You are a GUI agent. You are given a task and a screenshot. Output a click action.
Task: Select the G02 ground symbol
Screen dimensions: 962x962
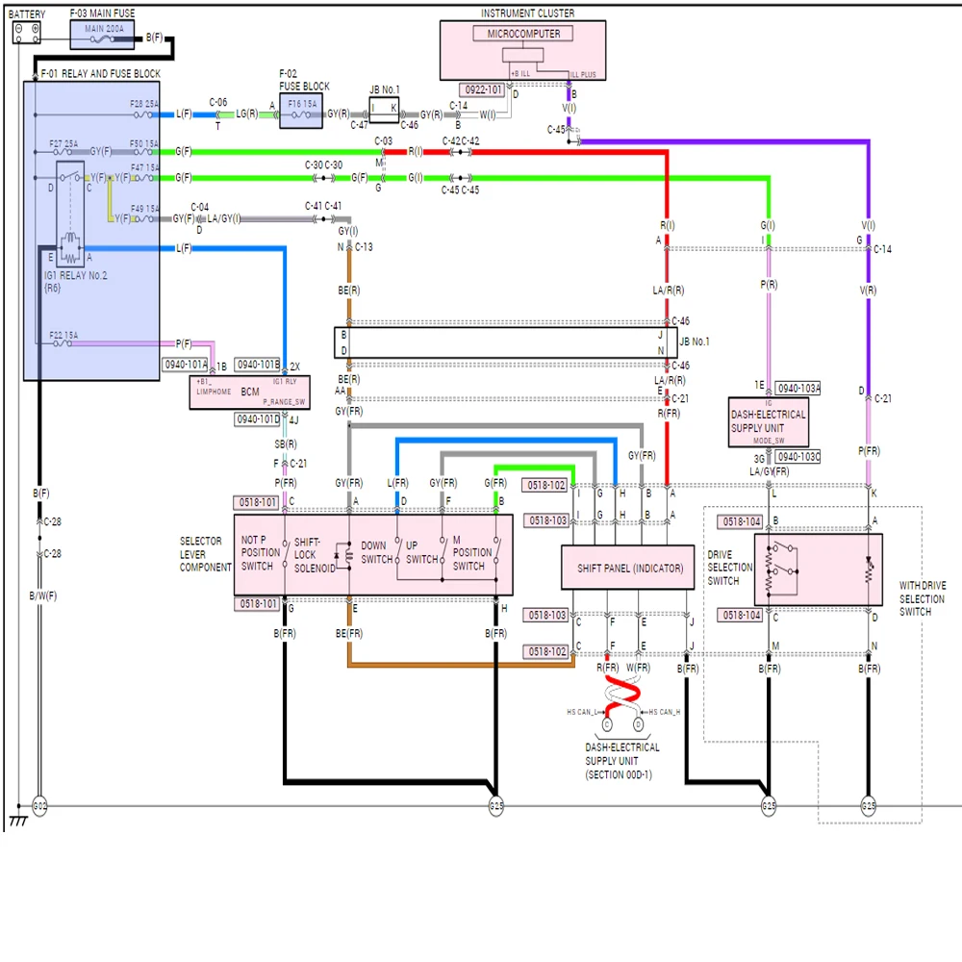click(x=39, y=805)
